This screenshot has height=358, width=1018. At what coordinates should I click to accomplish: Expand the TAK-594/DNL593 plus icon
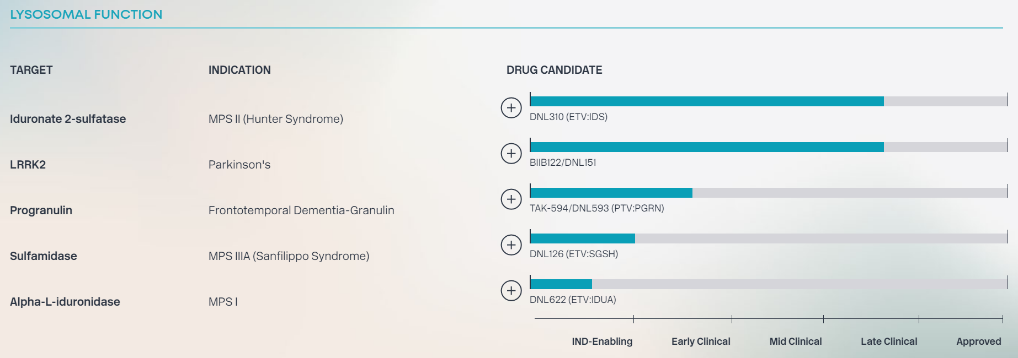pos(511,199)
